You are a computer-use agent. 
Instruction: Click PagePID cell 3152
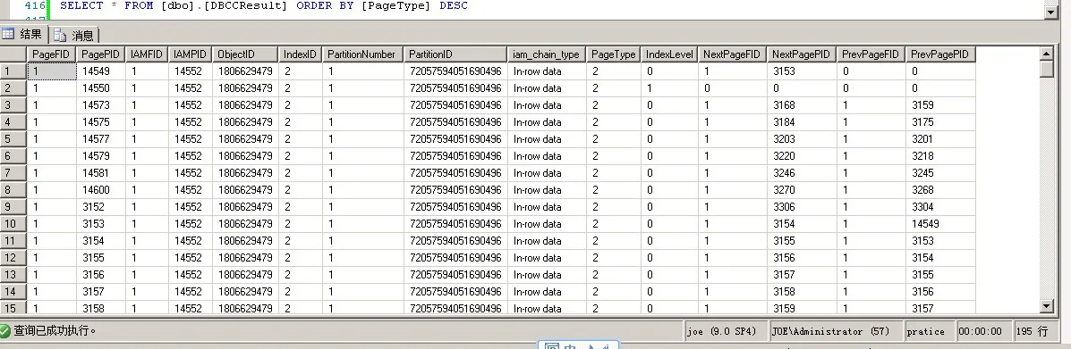coord(101,206)
